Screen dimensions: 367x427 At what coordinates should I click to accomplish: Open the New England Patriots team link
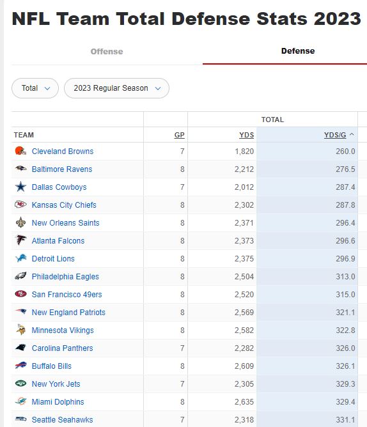[x=68, y=312]
